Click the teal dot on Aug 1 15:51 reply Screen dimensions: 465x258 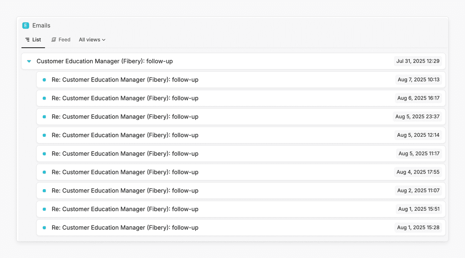tap(44, 209)
